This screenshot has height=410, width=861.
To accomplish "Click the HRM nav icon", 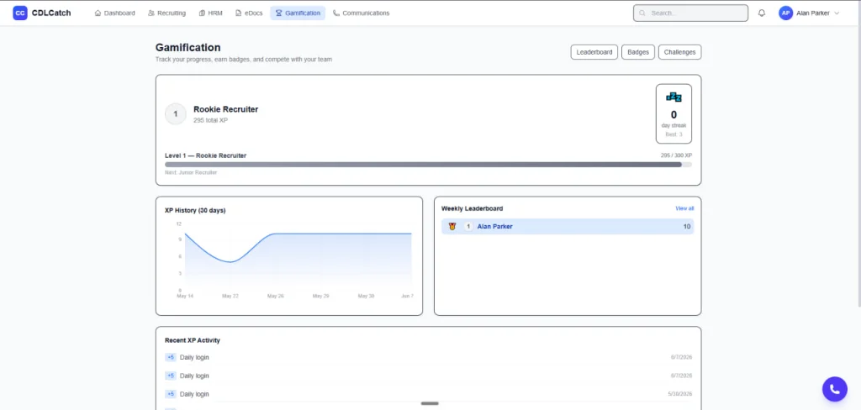I will click(202, 13).
